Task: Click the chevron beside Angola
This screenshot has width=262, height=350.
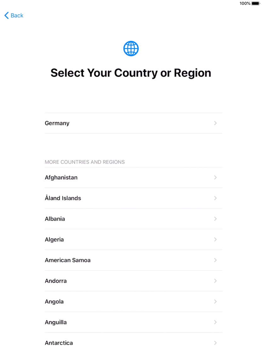Action: click(x=215, y=301)
